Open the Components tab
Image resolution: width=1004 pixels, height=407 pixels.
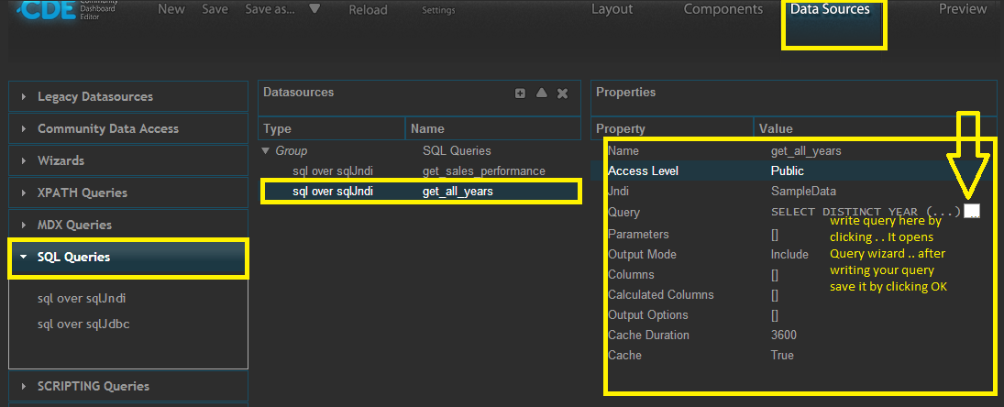723,9
